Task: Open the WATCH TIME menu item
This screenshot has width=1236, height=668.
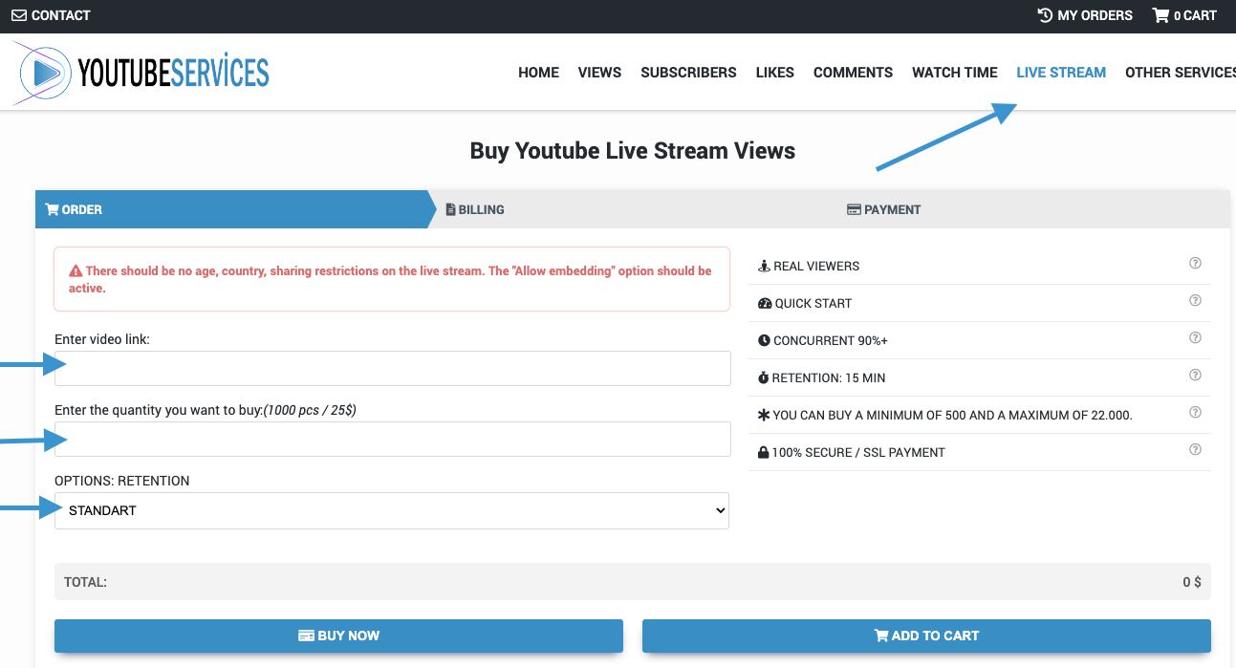Action: click(954, 72)
